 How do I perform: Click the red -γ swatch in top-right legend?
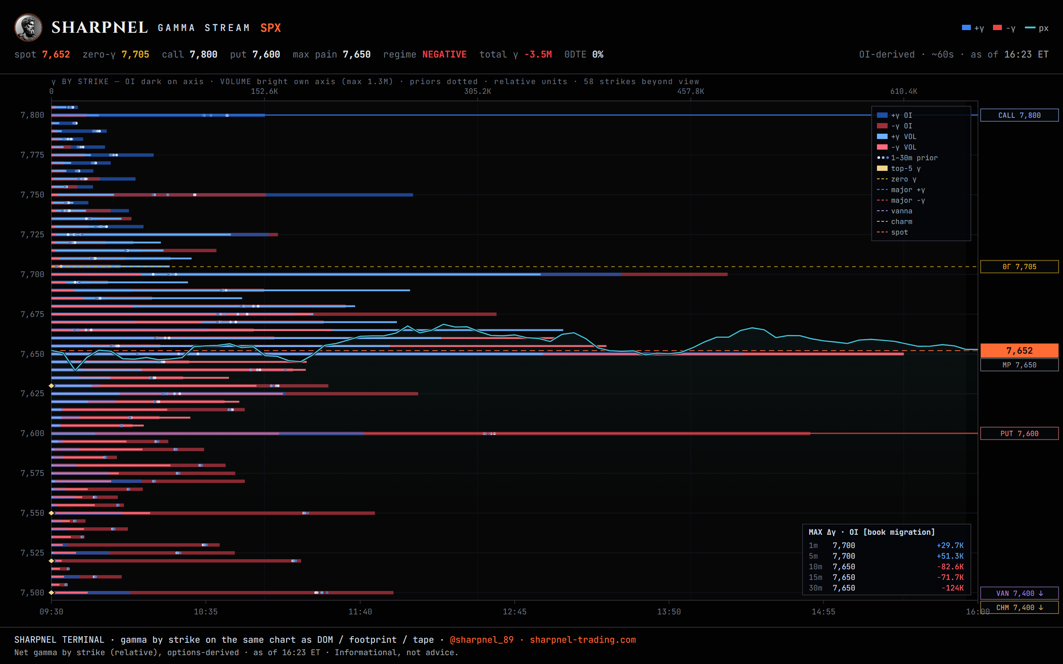(997, 28)
